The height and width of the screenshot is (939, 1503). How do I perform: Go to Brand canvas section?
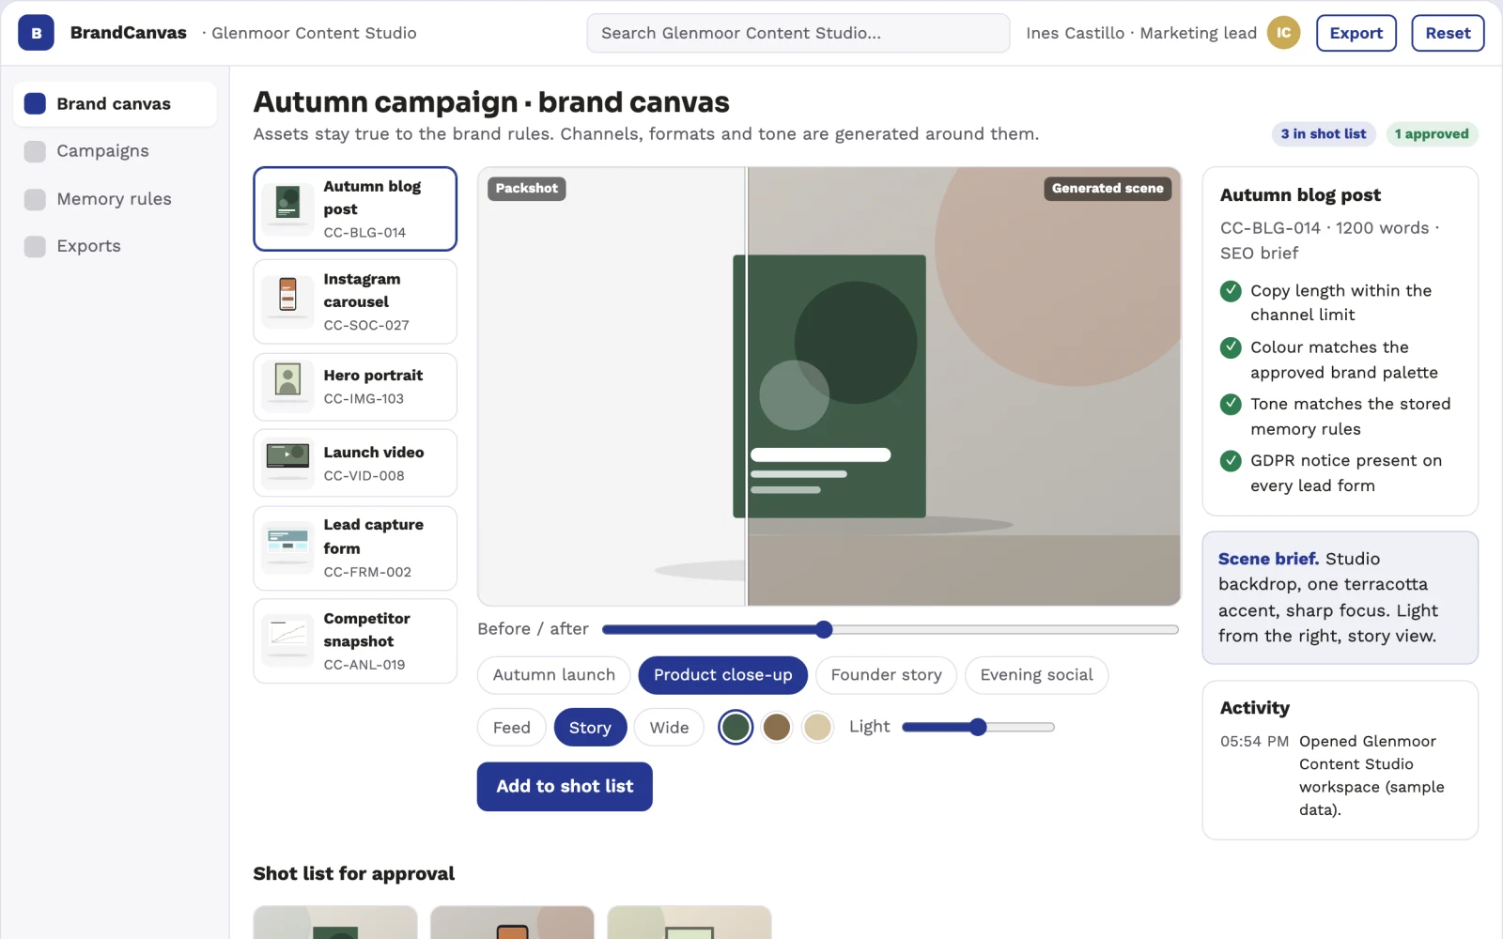[115, 103]
